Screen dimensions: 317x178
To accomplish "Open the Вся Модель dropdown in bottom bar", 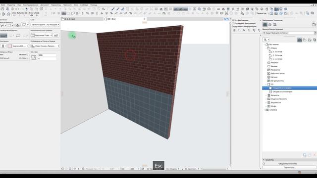I will pyautogui.click(x=172, y=169).
